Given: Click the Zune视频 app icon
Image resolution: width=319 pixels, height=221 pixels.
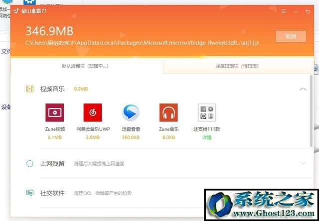Looking at the screenshot, I should 54,112.
